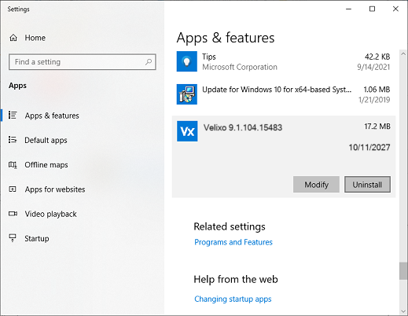
Task: Click the Video playback camera icon
Action: coord(13,214)
